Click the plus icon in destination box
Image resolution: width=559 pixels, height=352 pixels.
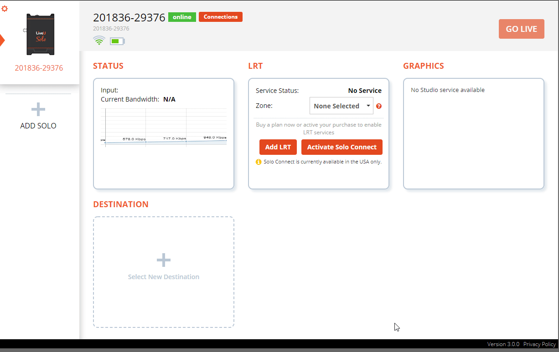point(164,260)
